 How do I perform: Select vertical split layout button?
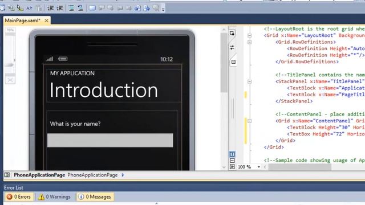point(232,154)
